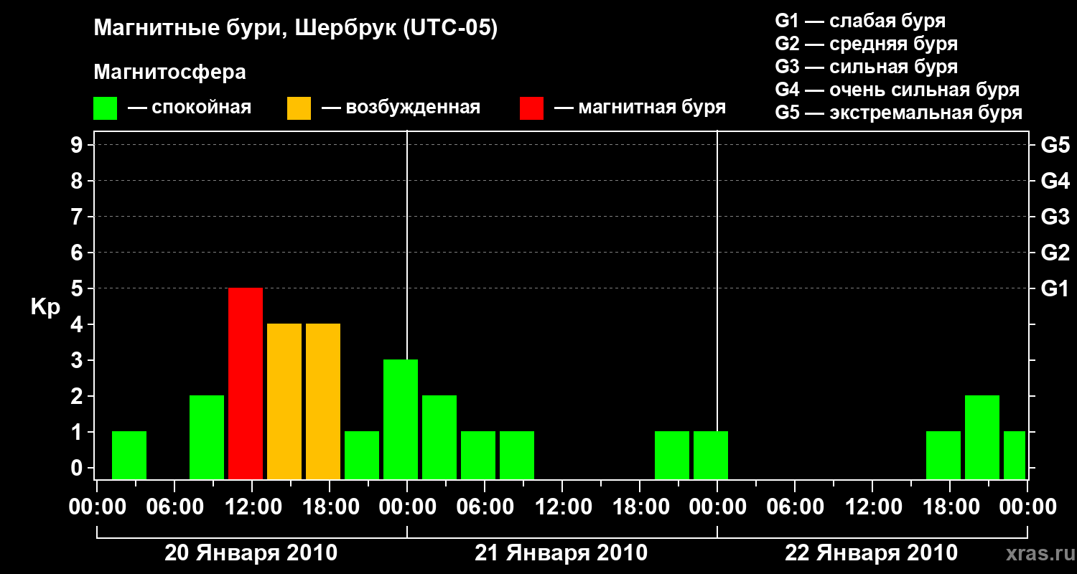Screen dimensions: 1077x574
Task: Click the '21 Января 2010' date label
Action: tap(561, 553)
